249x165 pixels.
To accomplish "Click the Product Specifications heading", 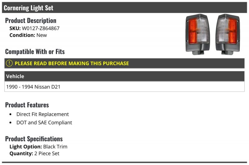I will pyautogui.click(x=34, y=139).
